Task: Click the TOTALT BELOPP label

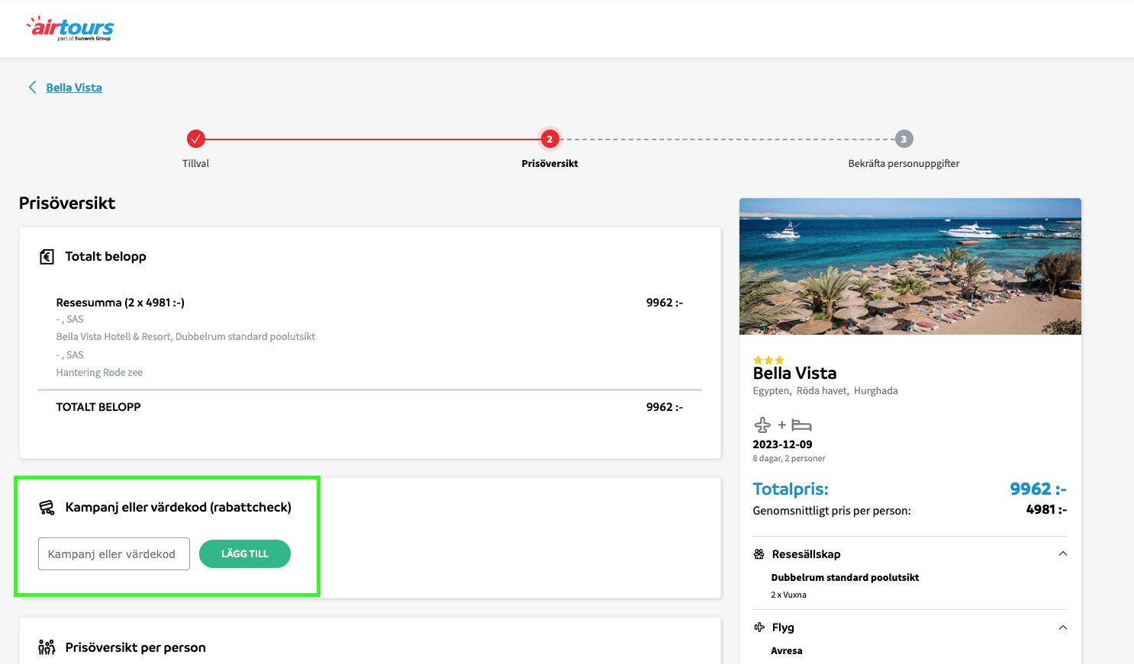Action: coord(98,407)
